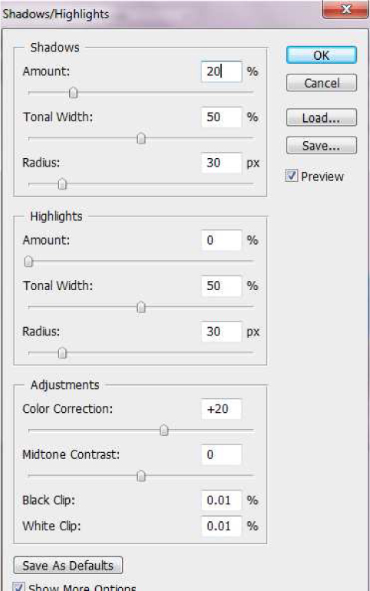Close the dialog with the red X
The height and width of the screenshot is (591, 370).
click(345, 9)
